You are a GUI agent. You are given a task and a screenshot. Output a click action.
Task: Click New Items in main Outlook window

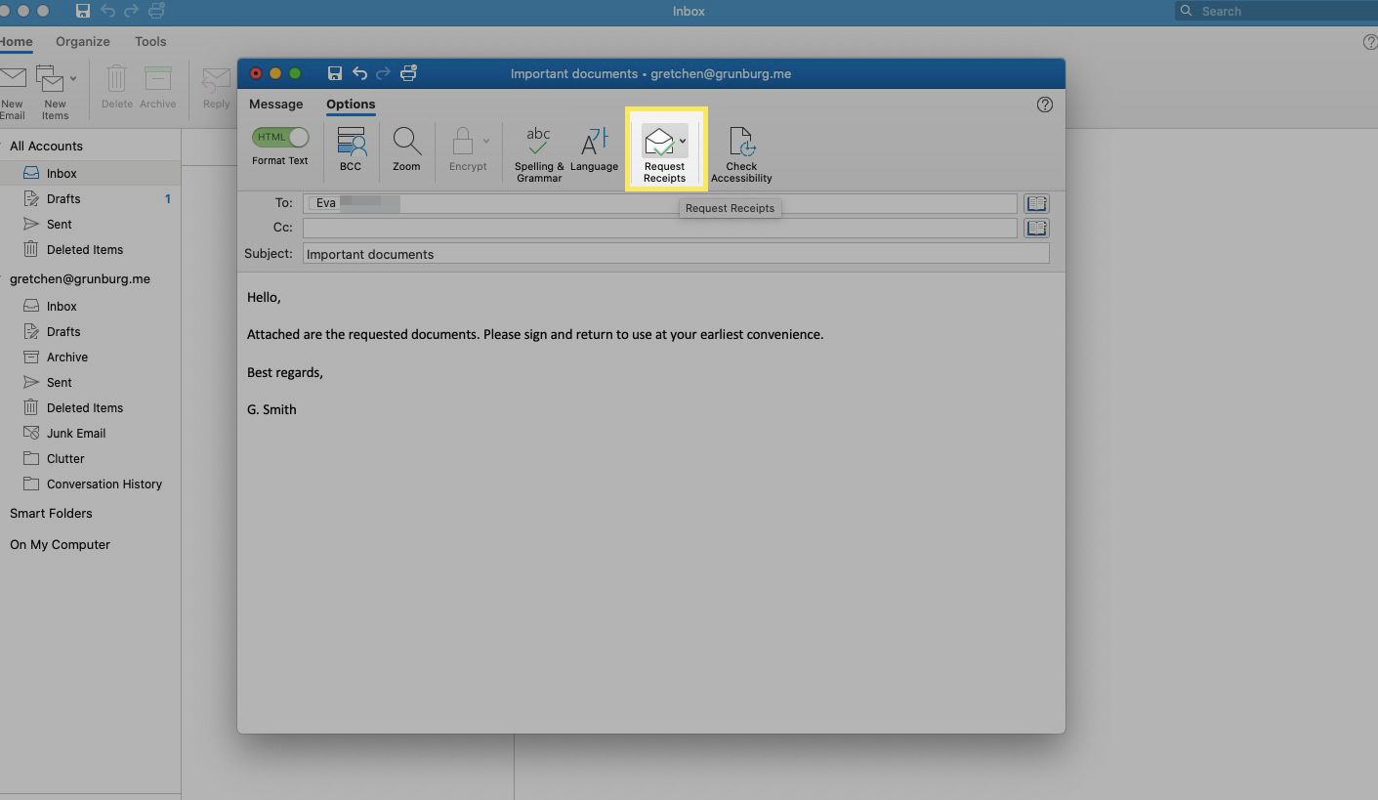(55, 93)
